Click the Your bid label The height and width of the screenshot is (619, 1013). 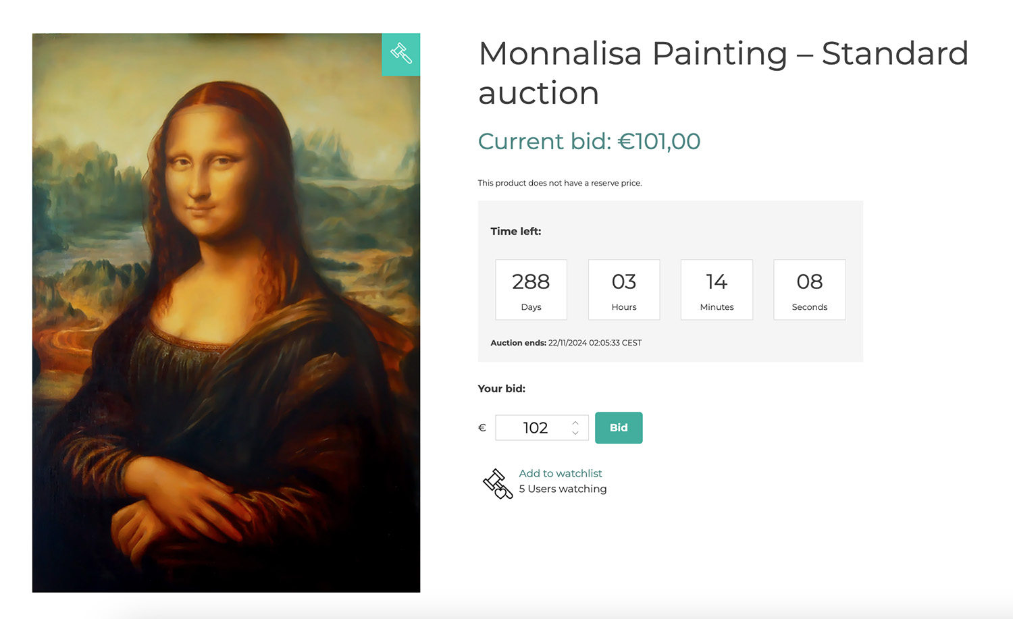501,388
